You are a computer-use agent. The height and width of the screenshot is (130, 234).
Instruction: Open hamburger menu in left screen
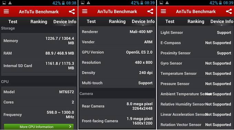(6, 11)
